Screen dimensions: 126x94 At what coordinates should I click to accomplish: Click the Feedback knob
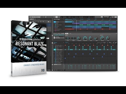click(x=79, y=38)
